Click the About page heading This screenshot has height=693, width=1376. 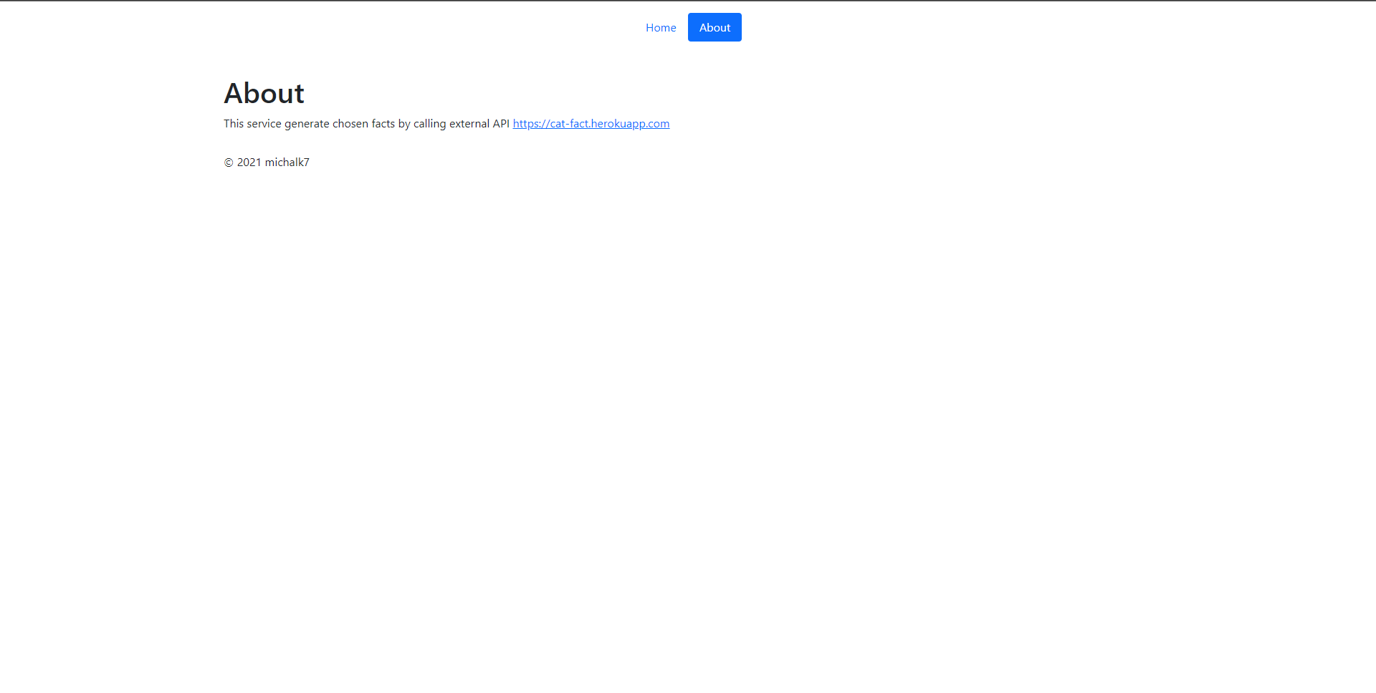264,92
